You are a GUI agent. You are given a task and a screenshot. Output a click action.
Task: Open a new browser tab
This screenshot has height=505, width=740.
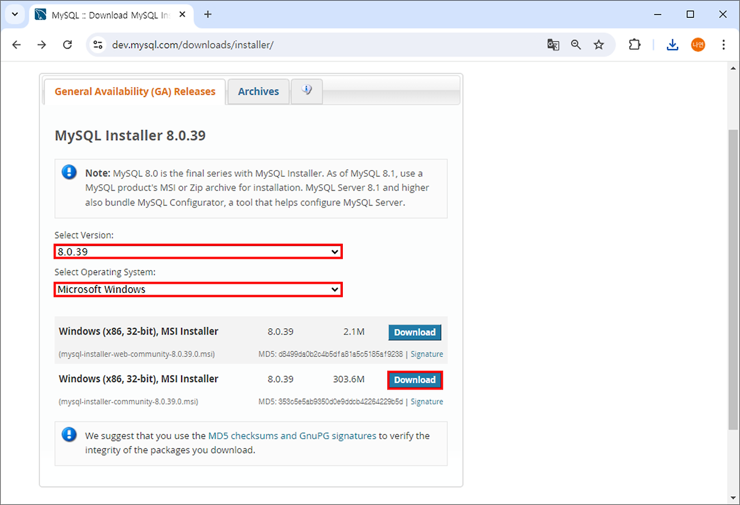pyautogui.click(x=208, y=14)
